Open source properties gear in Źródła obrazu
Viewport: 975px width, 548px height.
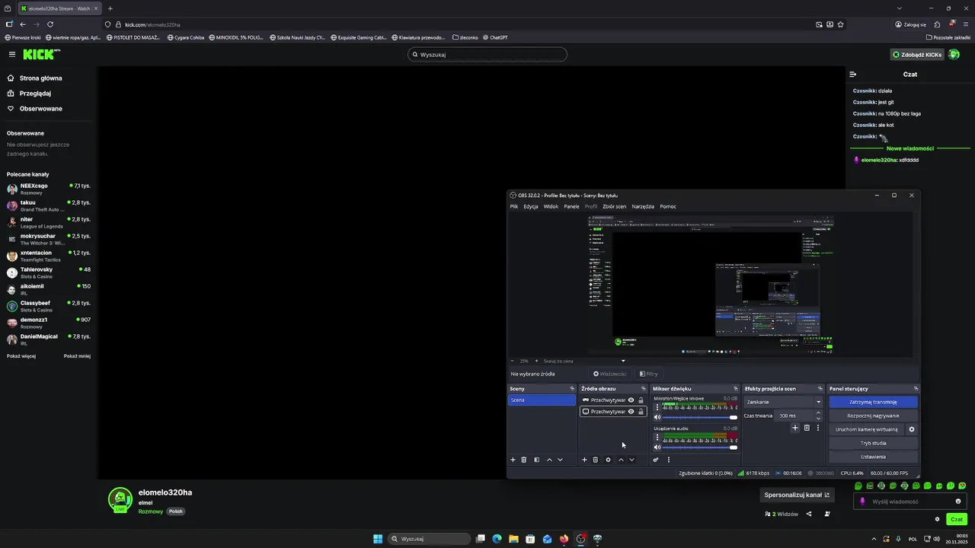point(608,460)
